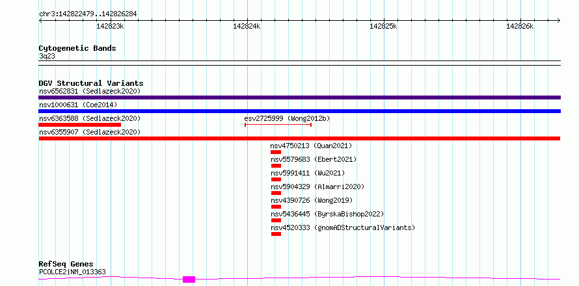Open variant esv2725999 (Wong2012b) label

(x=287, y=118)
